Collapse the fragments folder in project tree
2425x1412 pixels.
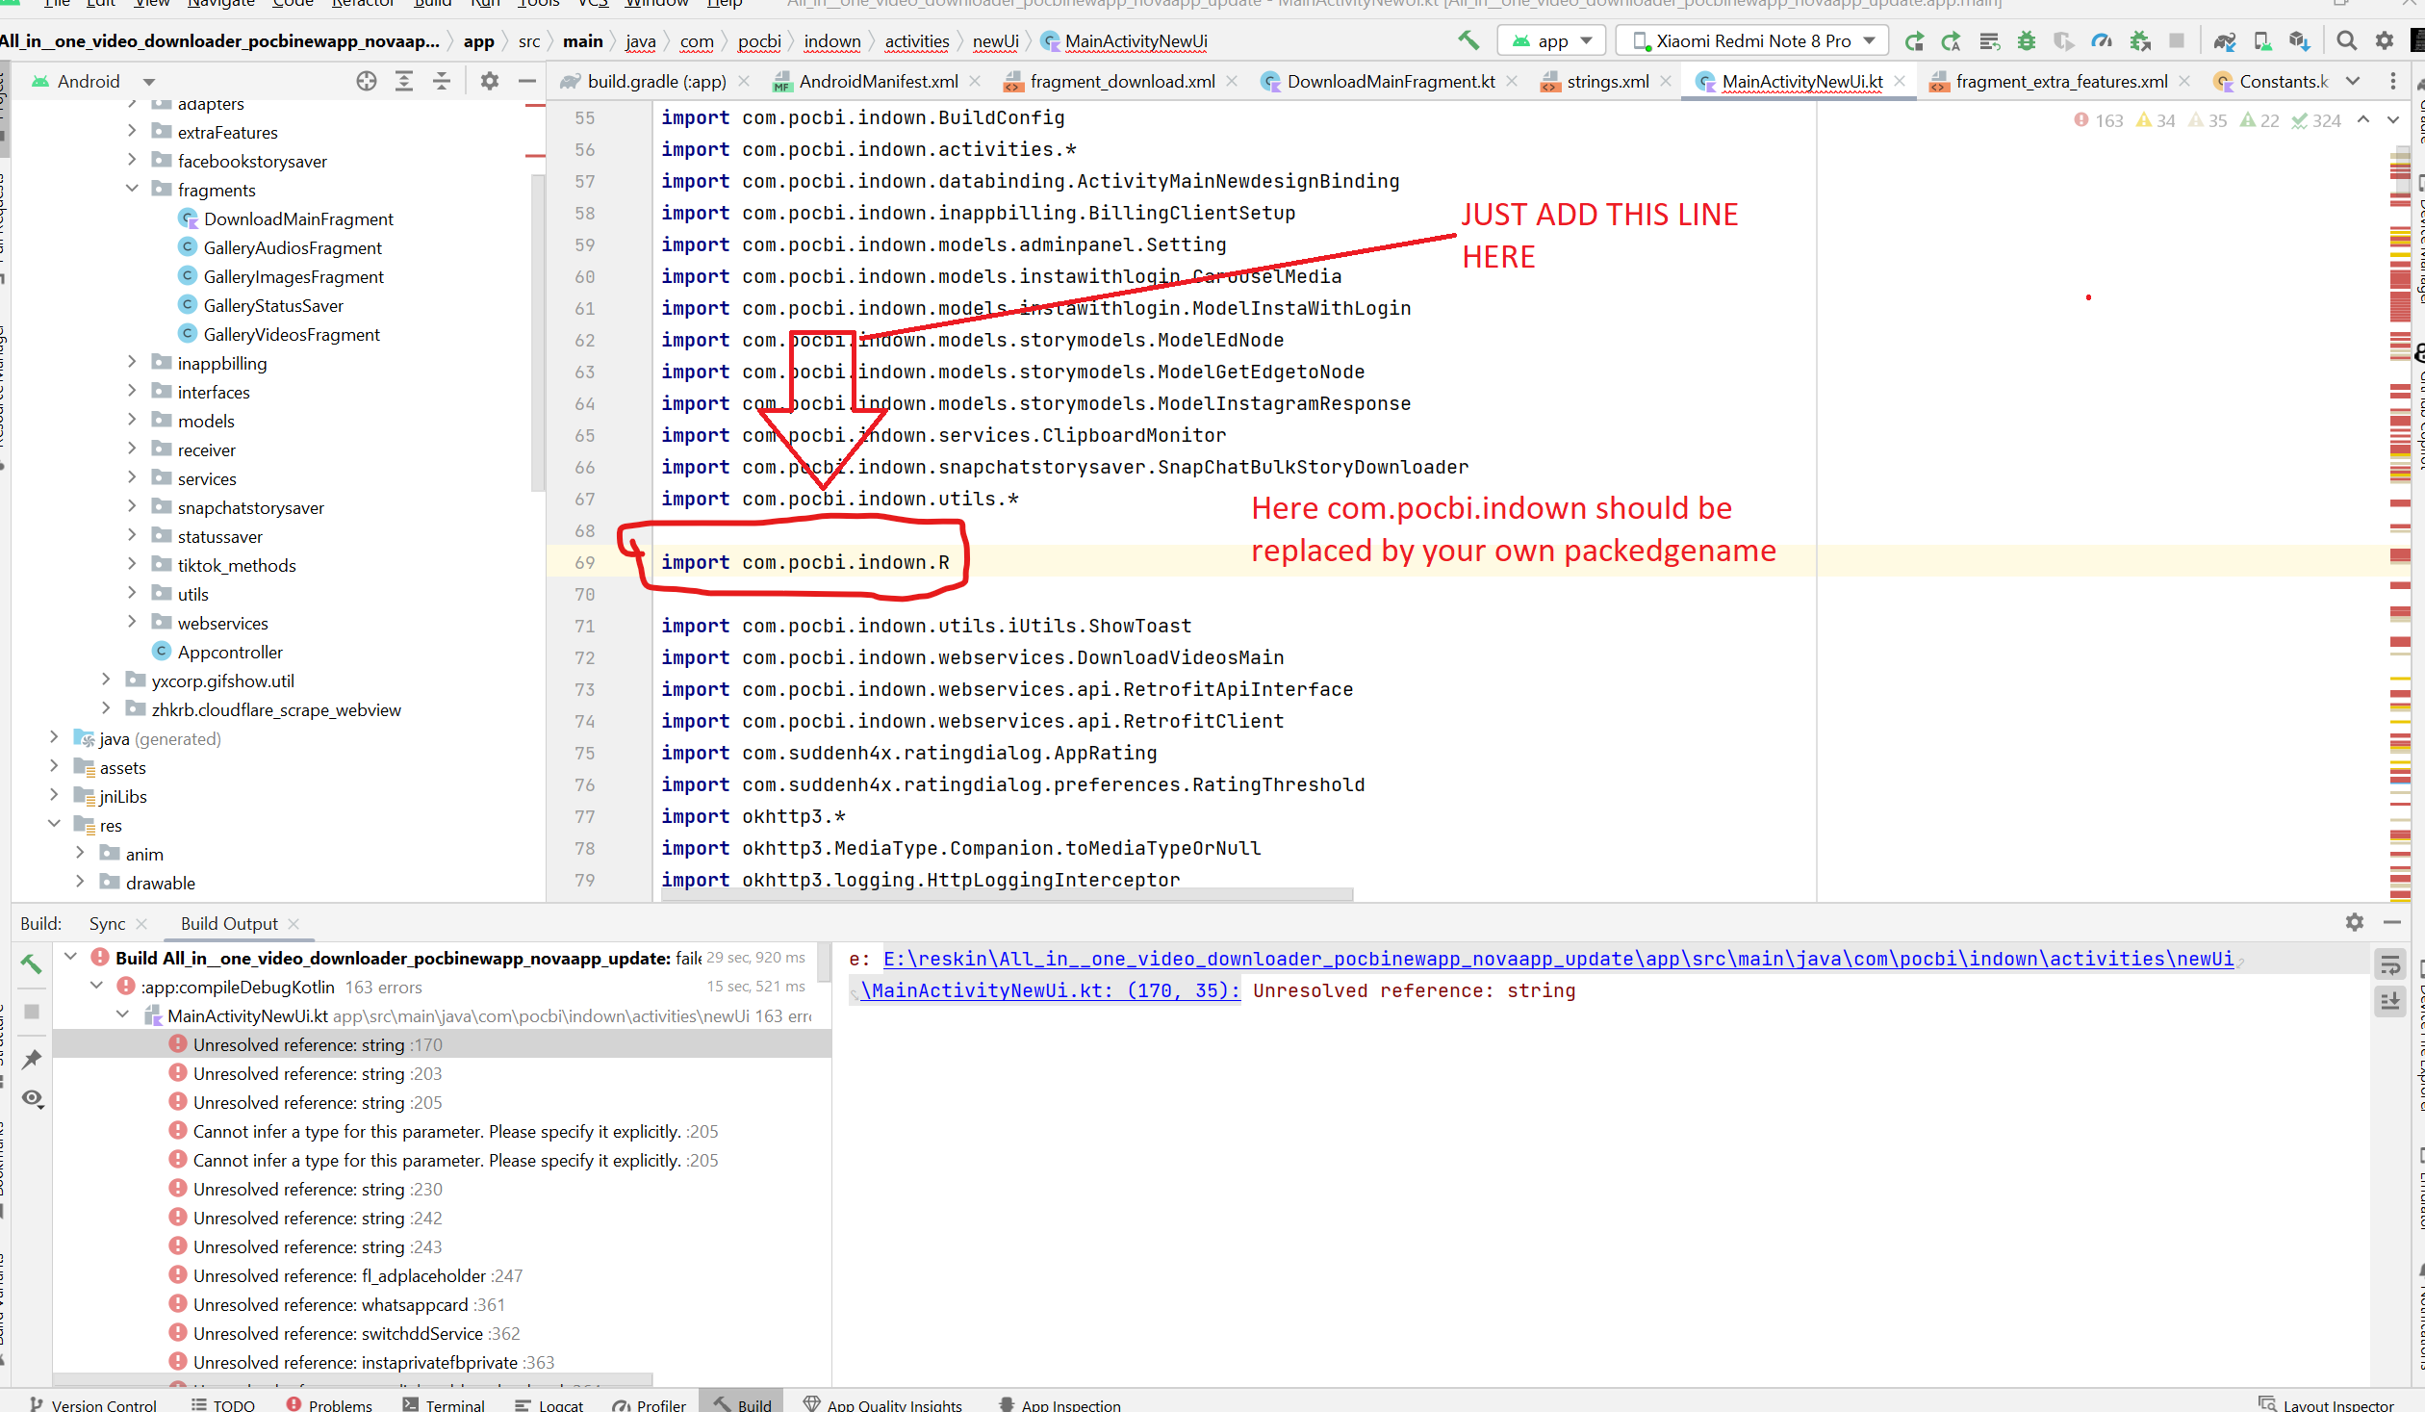(x=133, y=190)
